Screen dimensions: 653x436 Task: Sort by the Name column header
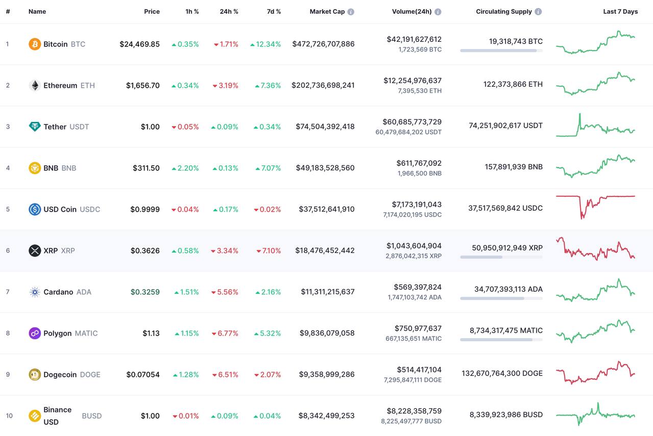point(37,12)
